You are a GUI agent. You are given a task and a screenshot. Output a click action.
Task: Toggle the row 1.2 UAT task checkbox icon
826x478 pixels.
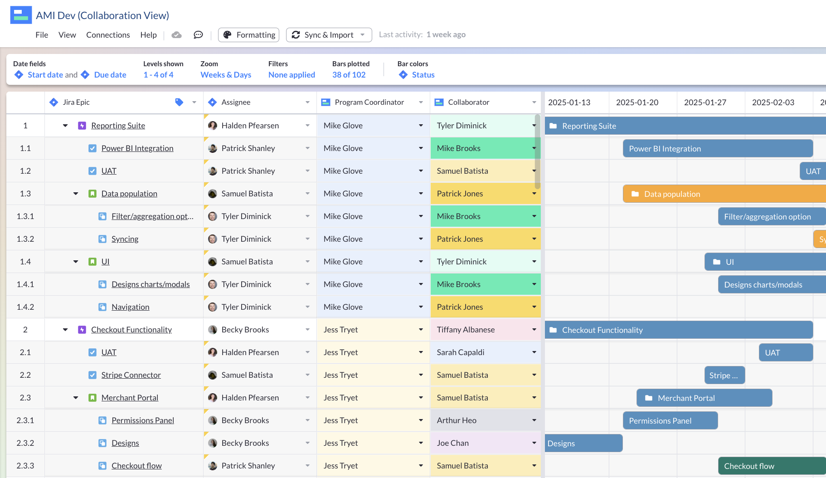[x=92, y=171]
